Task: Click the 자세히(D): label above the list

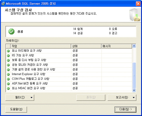Action: click(x=13, y=41)
